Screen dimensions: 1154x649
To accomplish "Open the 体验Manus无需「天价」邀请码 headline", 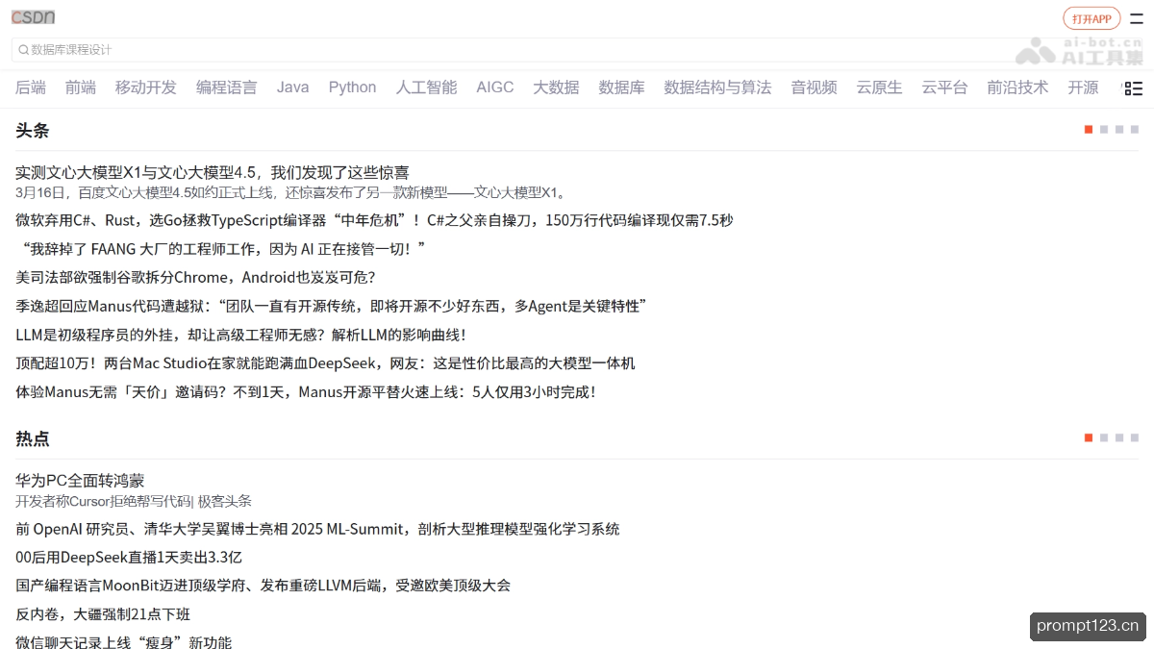I will coord(305,392).
